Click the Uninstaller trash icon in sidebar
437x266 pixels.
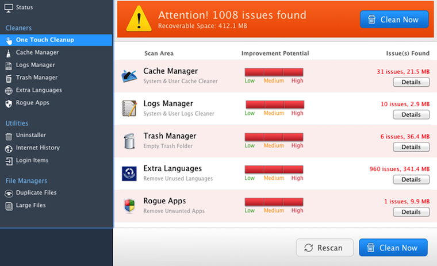9,136
